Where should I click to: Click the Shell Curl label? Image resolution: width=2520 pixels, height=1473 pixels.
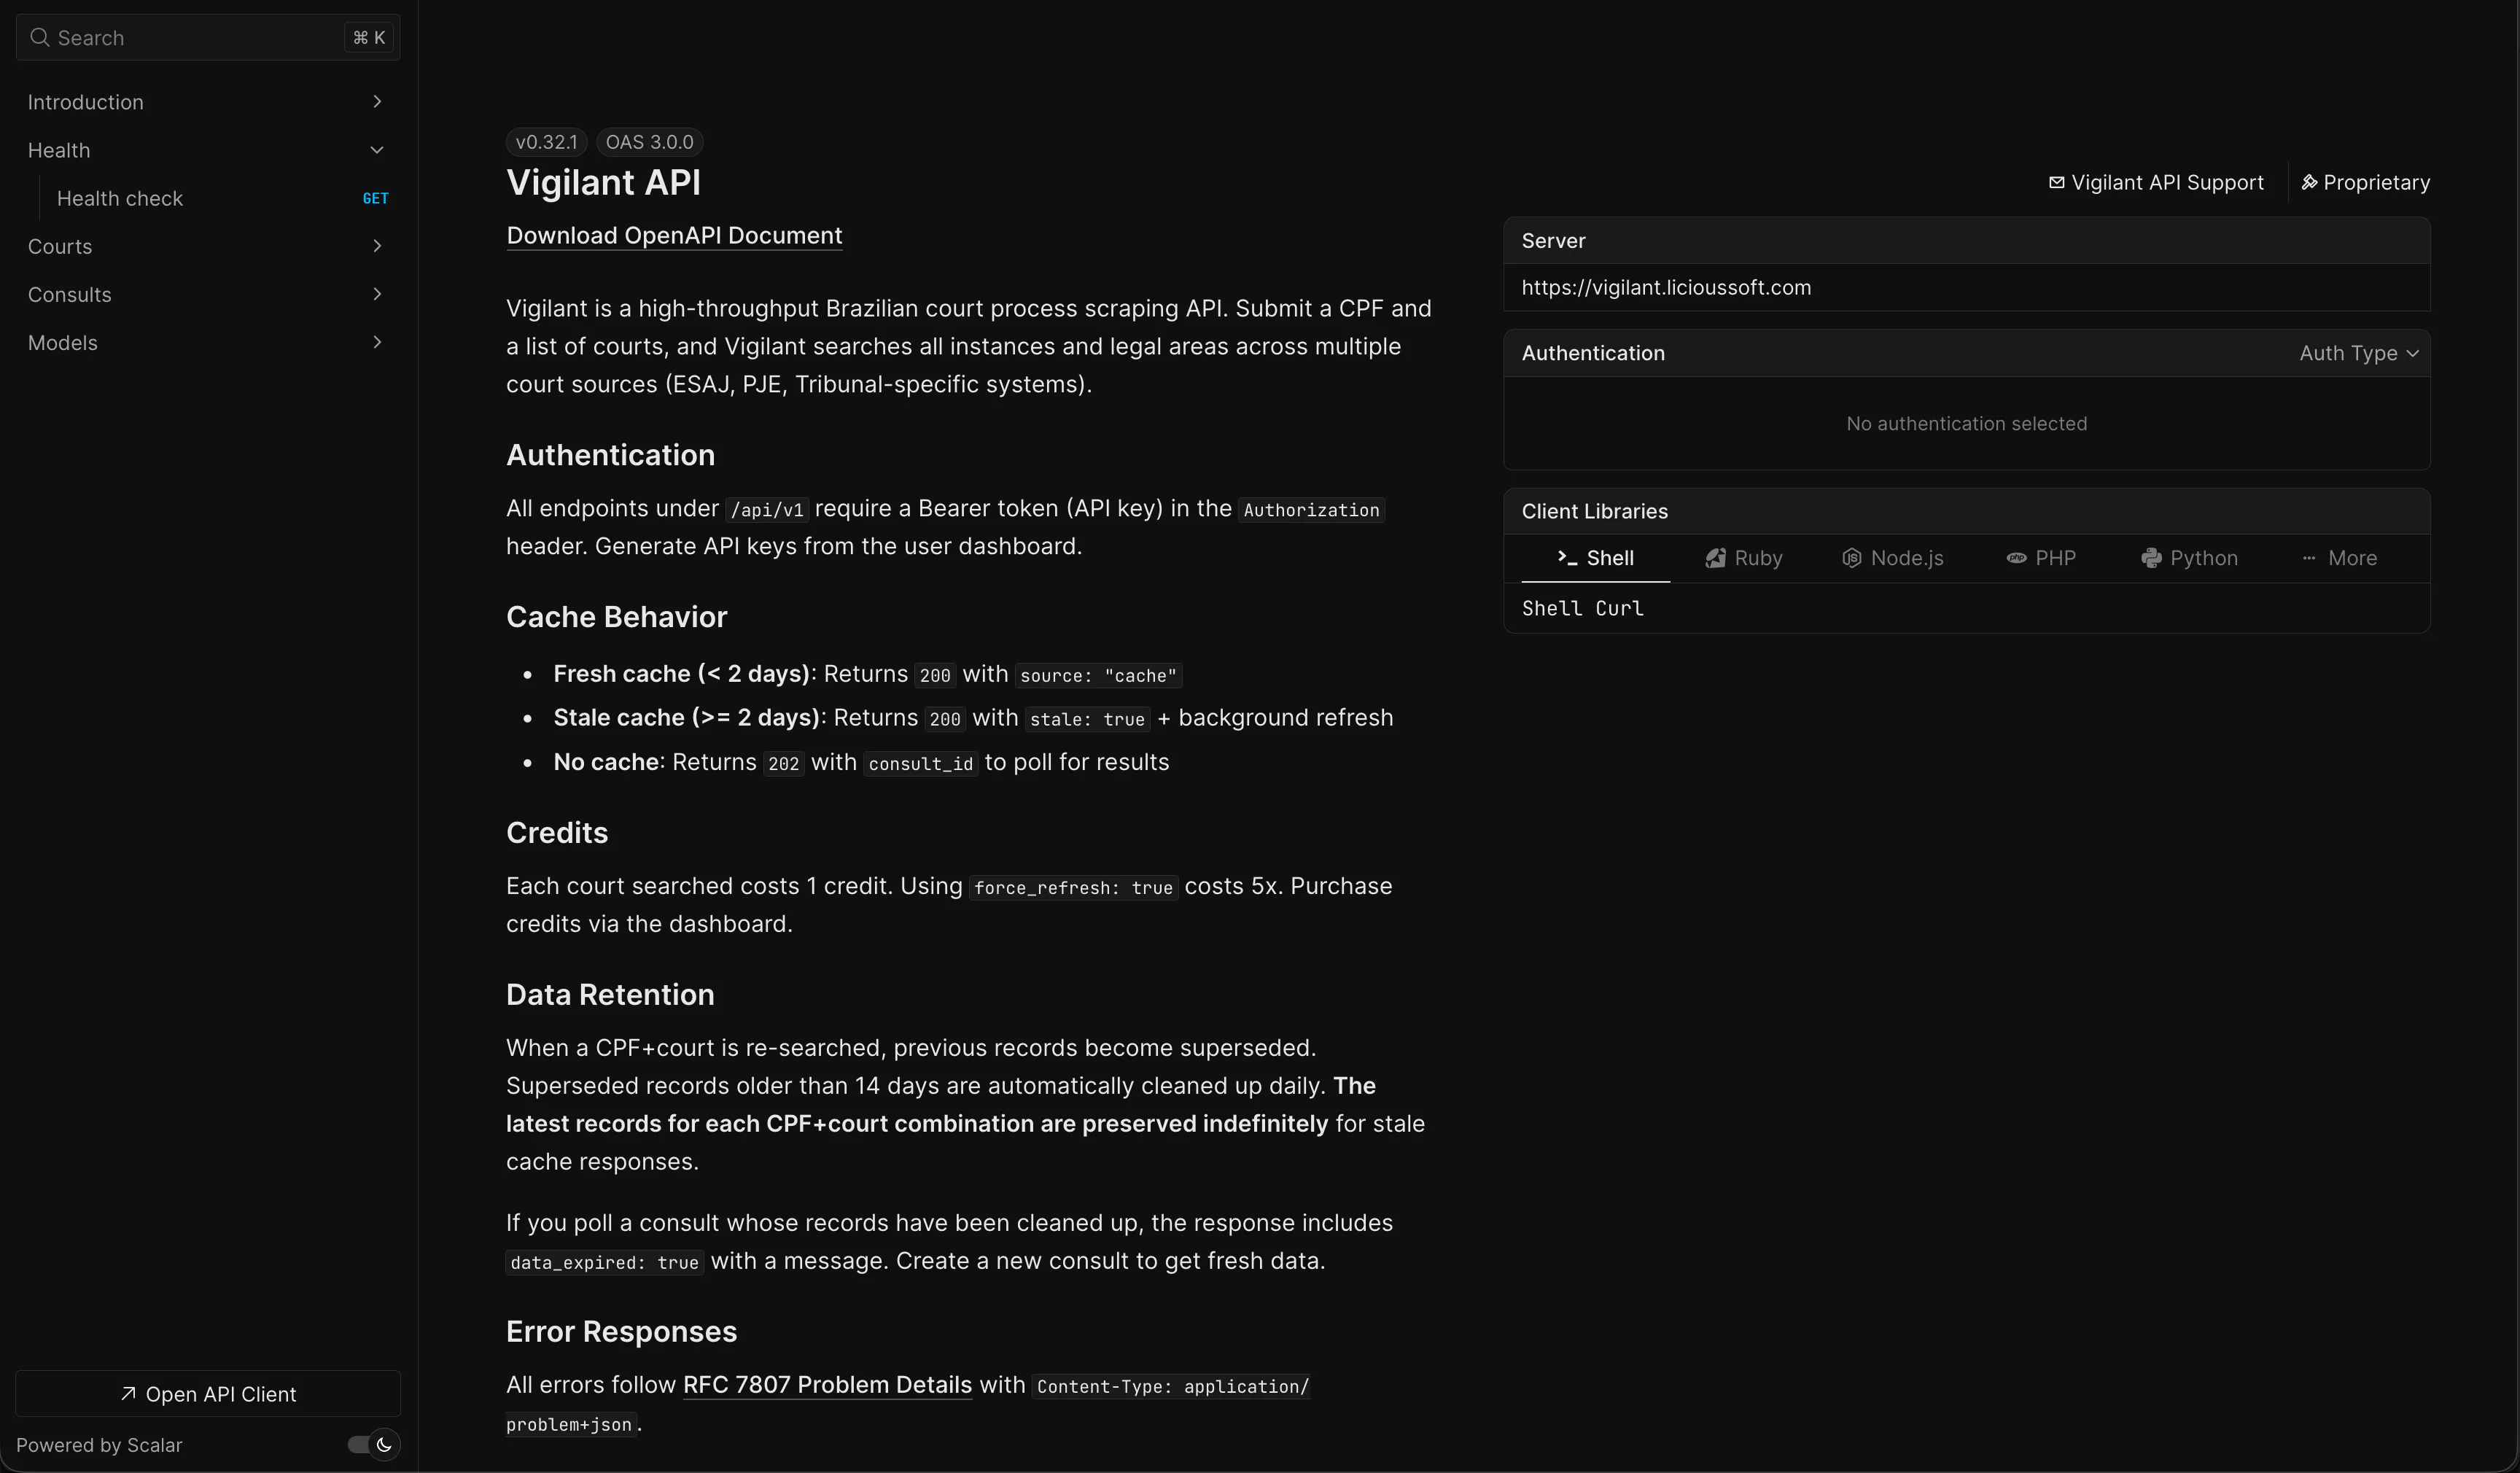(x=1583, y=608)
